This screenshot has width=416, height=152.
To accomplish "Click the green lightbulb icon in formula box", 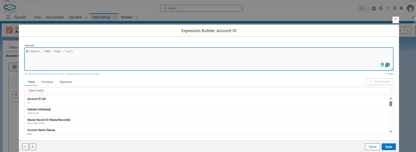I will [x=382, y=65].
